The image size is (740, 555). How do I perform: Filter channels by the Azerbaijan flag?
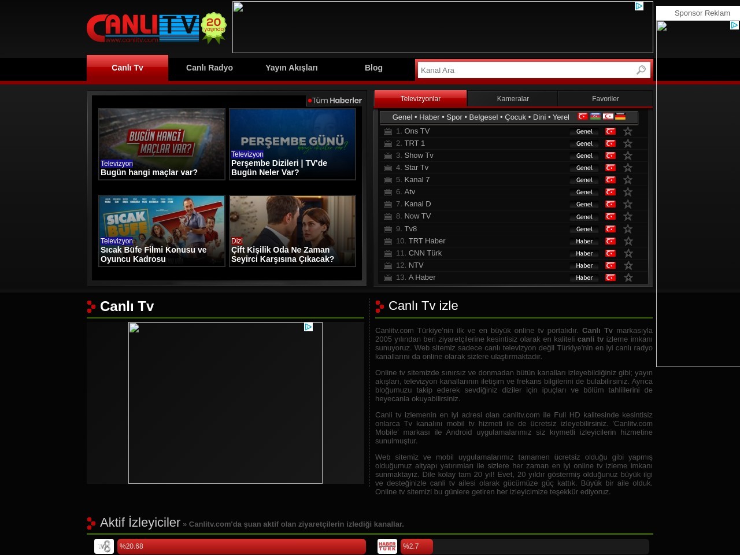(595, 116)
